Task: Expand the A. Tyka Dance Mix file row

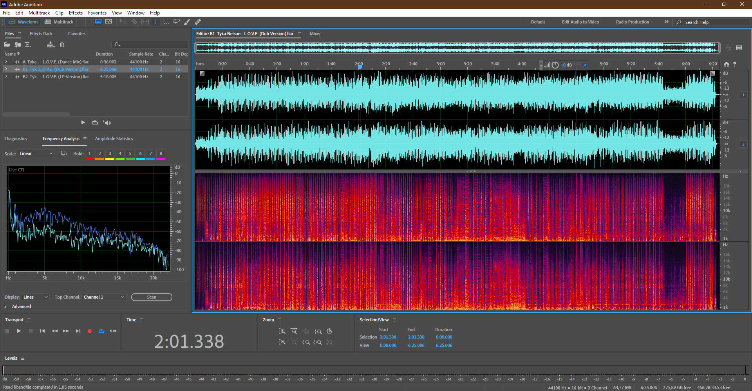Action: pos(6,62)
